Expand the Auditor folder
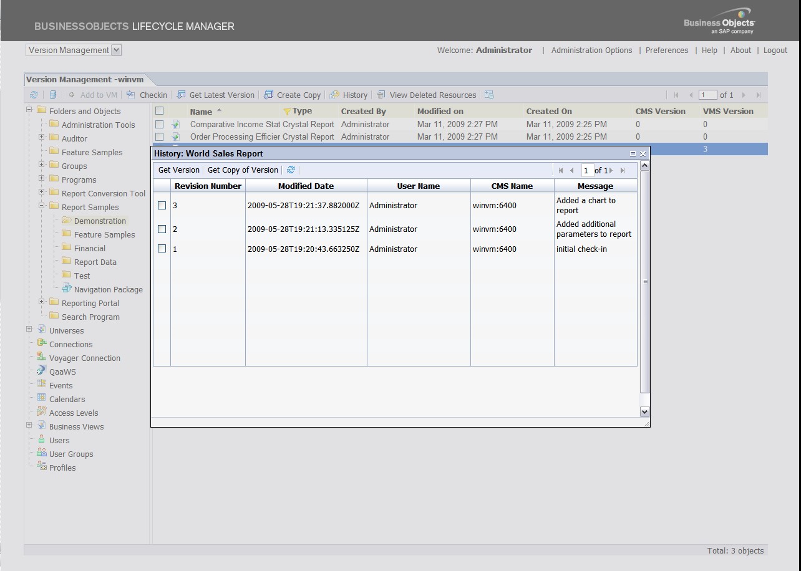This screenshot has height=571, width=801. [x=42, y=138]
